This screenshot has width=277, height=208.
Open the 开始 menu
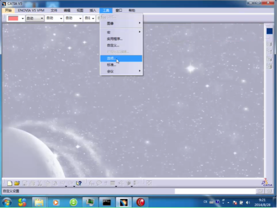[x=8, y=11]
